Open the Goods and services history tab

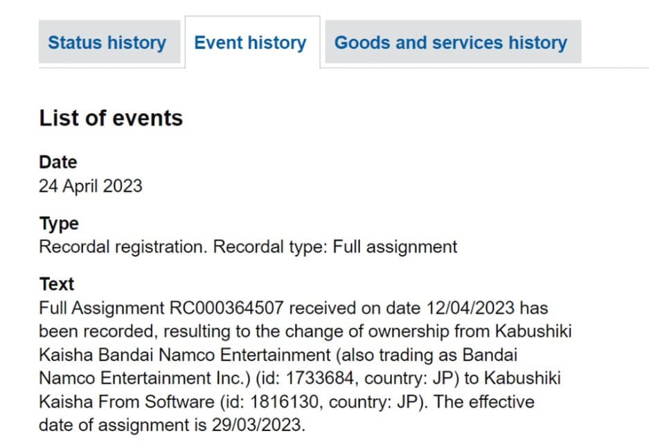point(450,43)
